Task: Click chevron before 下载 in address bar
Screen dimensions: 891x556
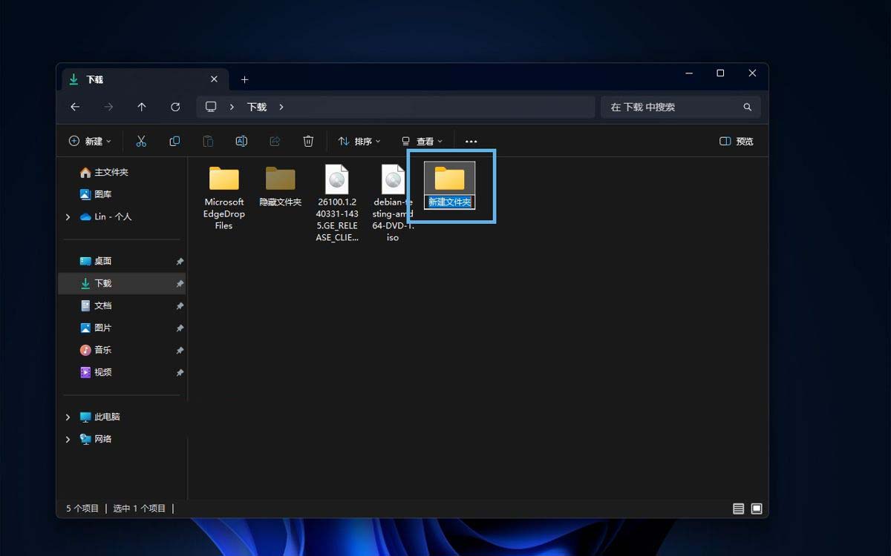Action: pyautogui.click(x=232, y=107)
